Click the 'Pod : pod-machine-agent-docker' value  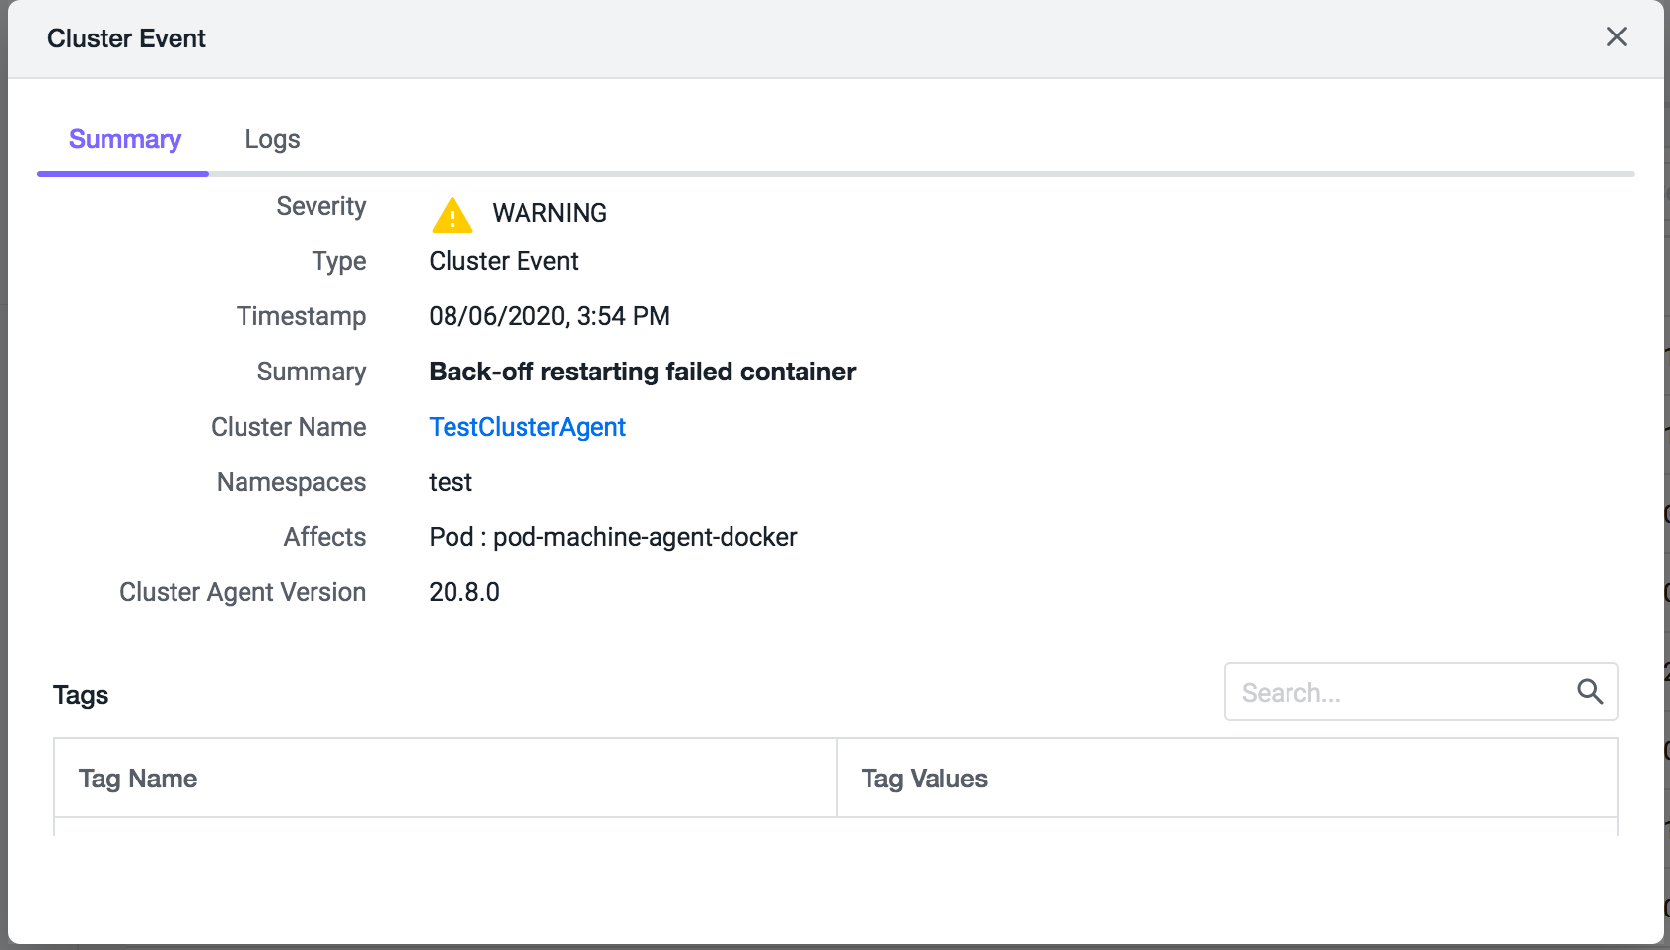tap(613, 537)
